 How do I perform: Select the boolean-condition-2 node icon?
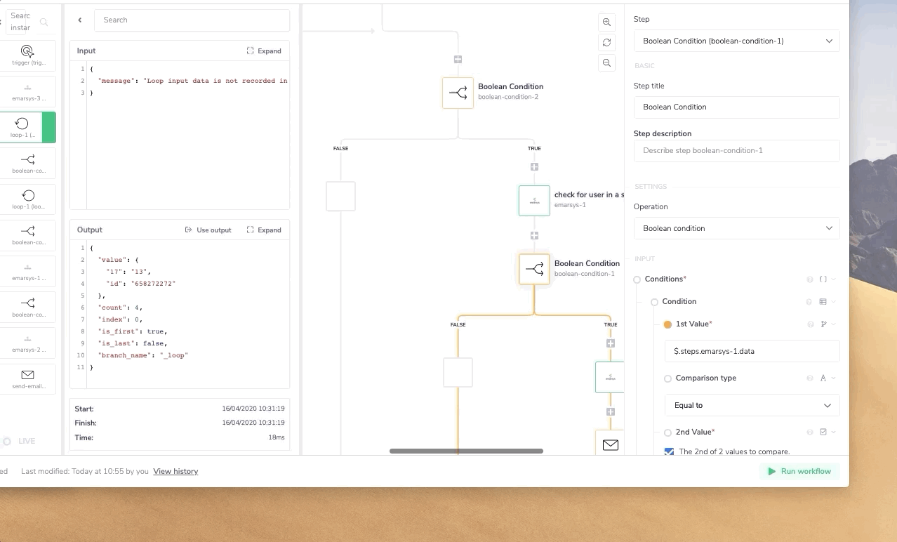pyautogui.click(x=458, y=93)
